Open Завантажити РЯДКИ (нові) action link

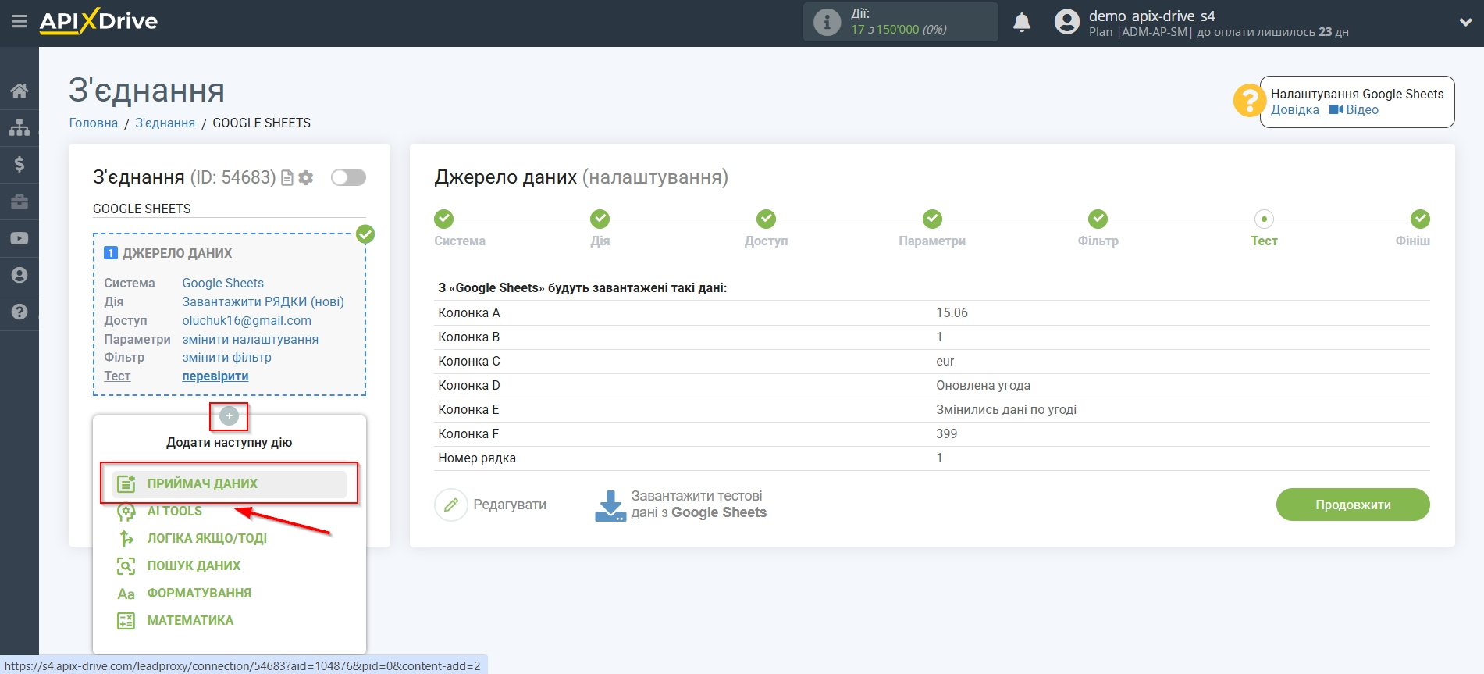pos(263,301)
